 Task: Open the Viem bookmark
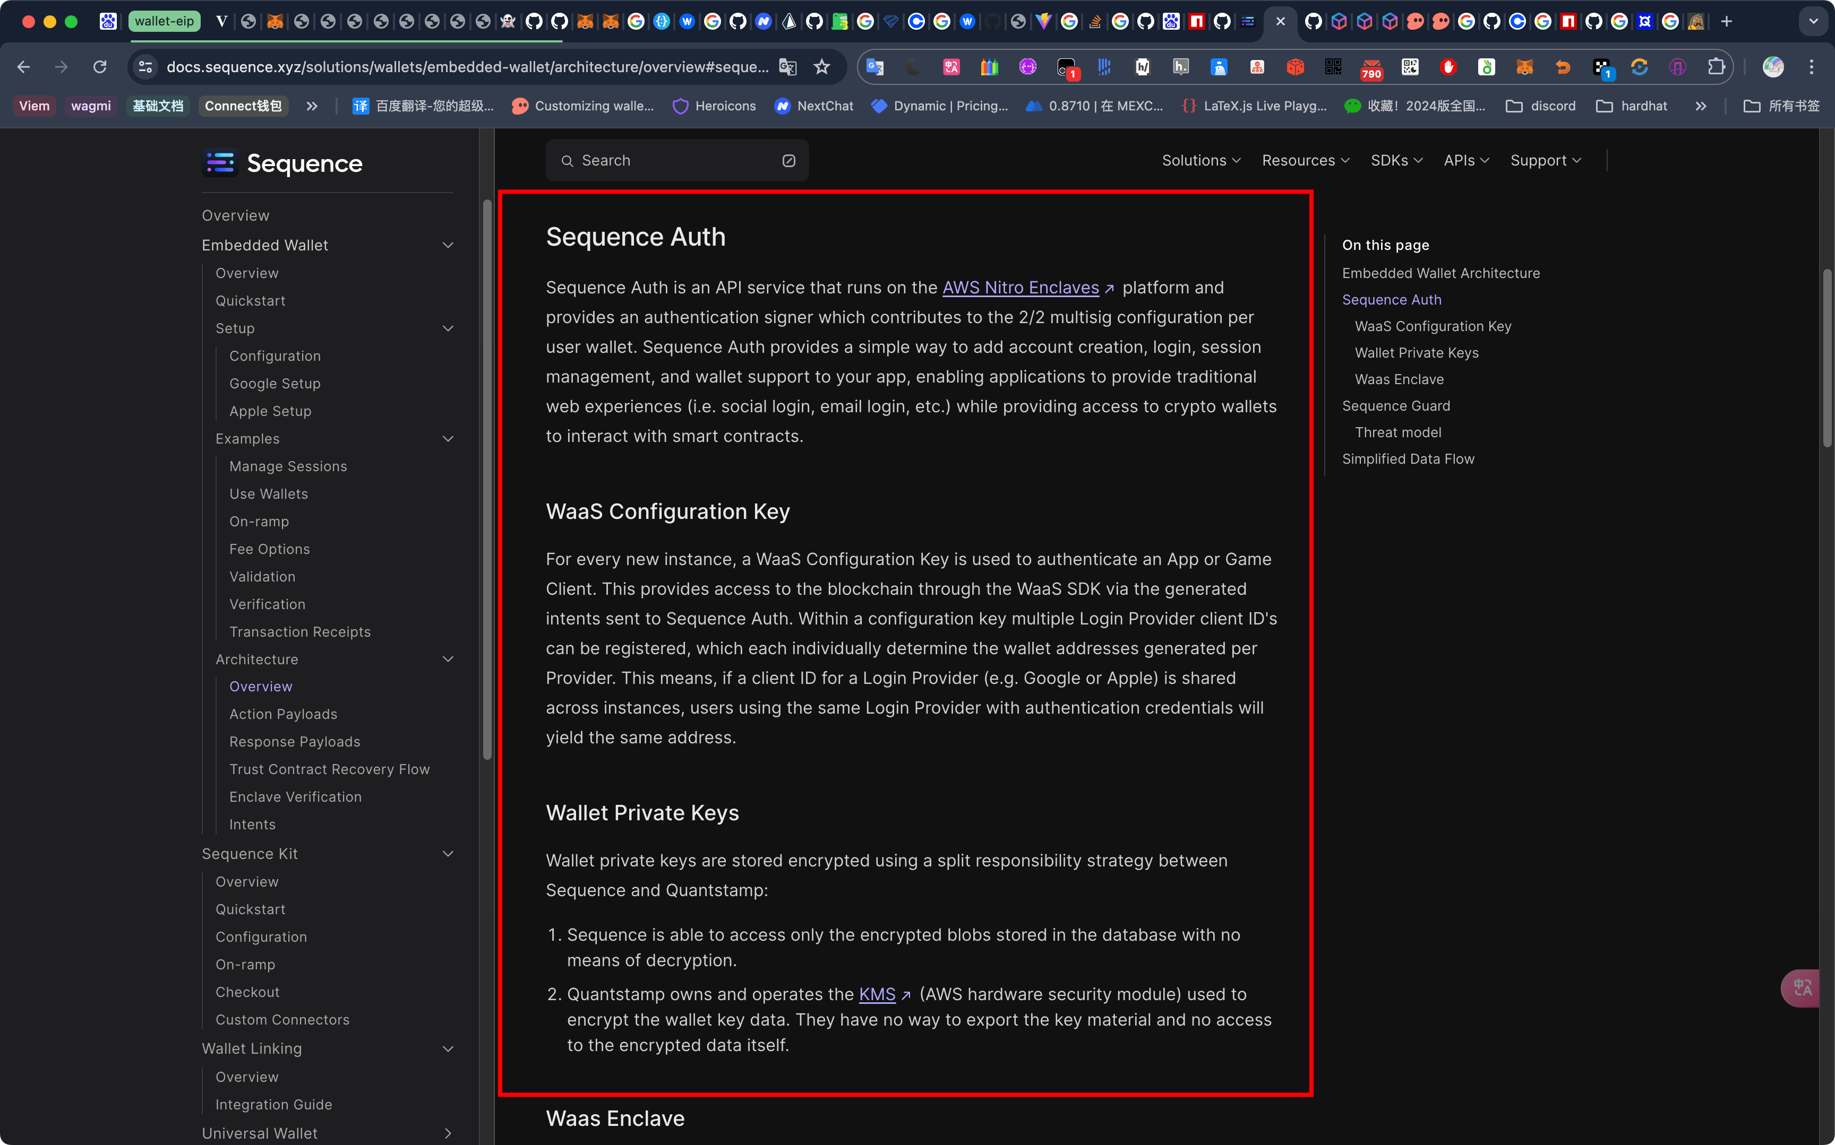click(x=34, y=106)
